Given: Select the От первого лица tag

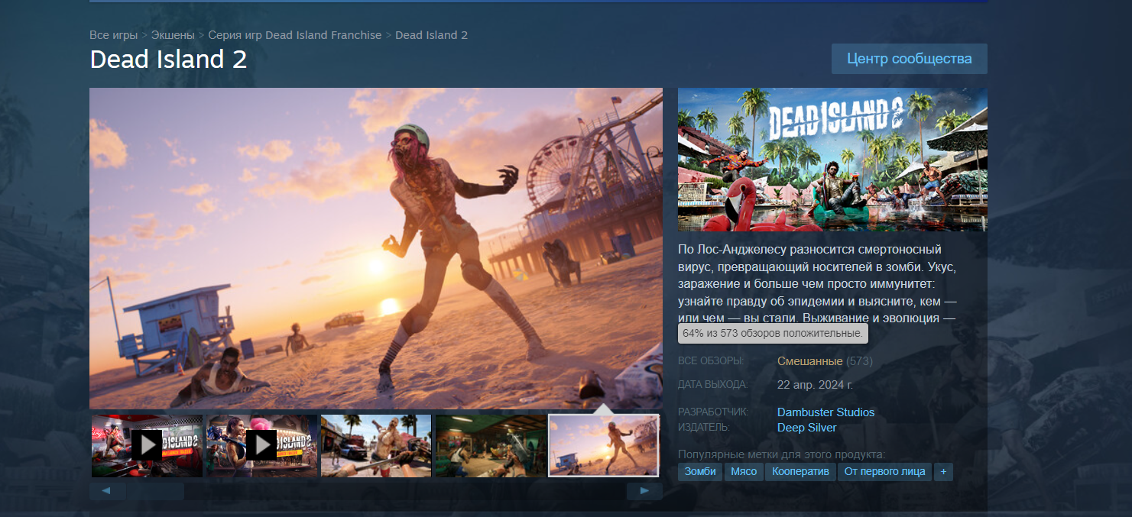Looking at the screenshot, I should pyautogui.click(x=884, y=472).
